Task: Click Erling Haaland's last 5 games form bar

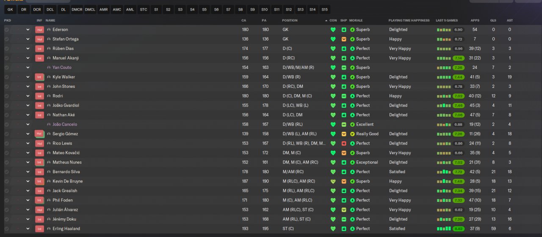Action: [x=444, y=229]
